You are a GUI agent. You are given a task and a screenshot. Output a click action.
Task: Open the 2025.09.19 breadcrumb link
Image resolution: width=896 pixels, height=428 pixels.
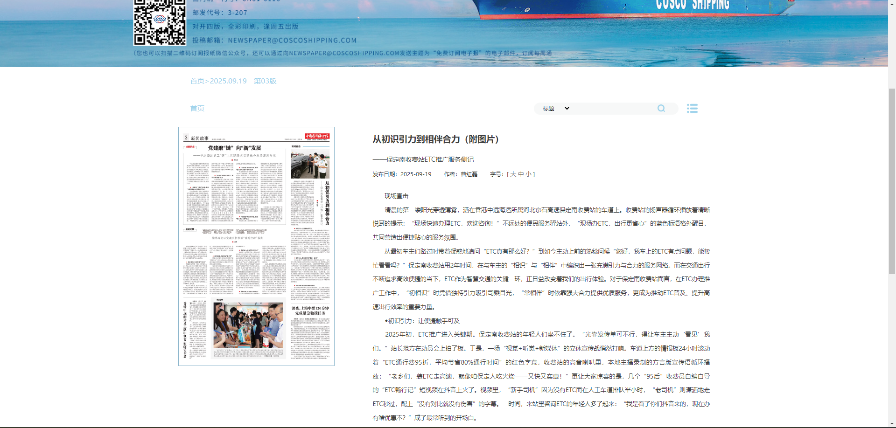tap(228, 81)
